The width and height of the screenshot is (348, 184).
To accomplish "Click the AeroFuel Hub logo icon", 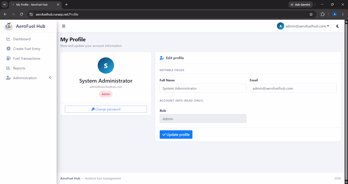I will click(x=9, y=26).
